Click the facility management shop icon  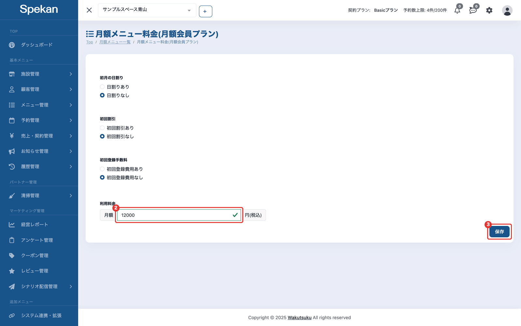[12, 74]
